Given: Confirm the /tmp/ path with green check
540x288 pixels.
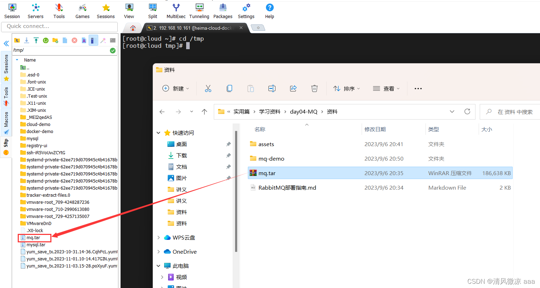Looking at the screenshot, I should point(113,51).
